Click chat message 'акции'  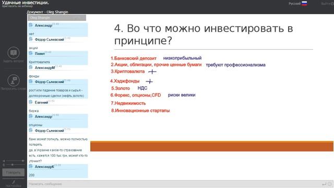33,48
